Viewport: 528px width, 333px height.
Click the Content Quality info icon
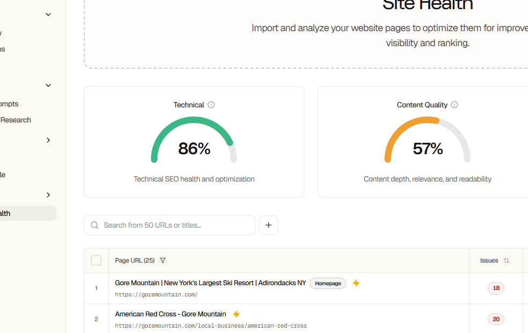click(x=454, y=105)
